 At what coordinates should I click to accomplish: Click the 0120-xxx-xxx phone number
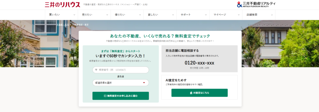(x=199, y=63)
